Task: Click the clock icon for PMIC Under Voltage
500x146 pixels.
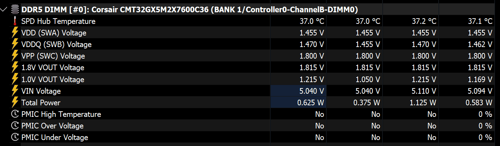Action: point(15,137)
